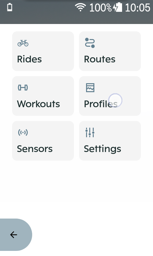Select the Routes label
Image resolution: width=153 pixels, height=256 pixels.
100,59
